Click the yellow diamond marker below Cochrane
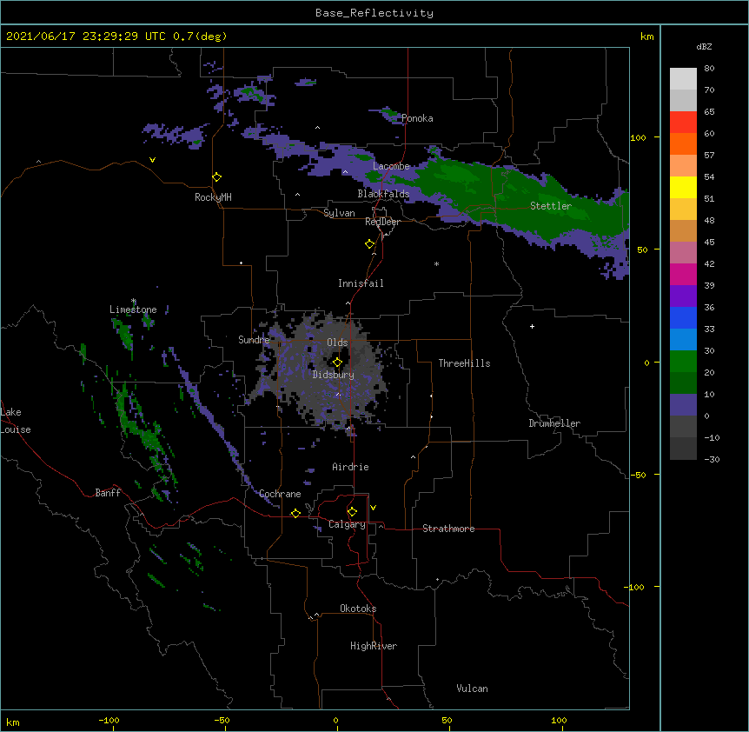 295,513
